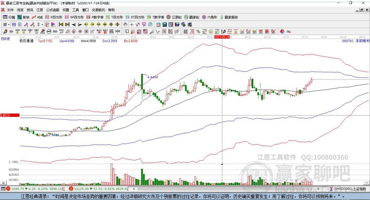370x200 pixels.
Task: Click the horizontal scrollbar left arrow
Action: (134, 189)
